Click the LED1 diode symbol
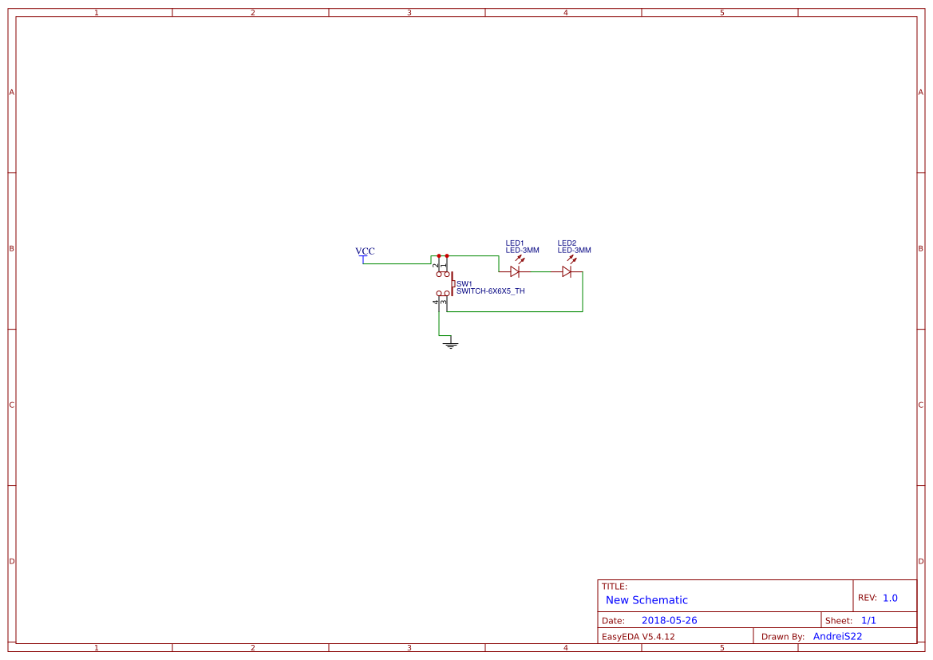 516,271
